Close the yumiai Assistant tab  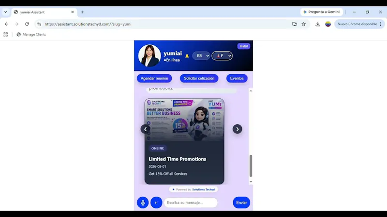(x=72, y=12)
